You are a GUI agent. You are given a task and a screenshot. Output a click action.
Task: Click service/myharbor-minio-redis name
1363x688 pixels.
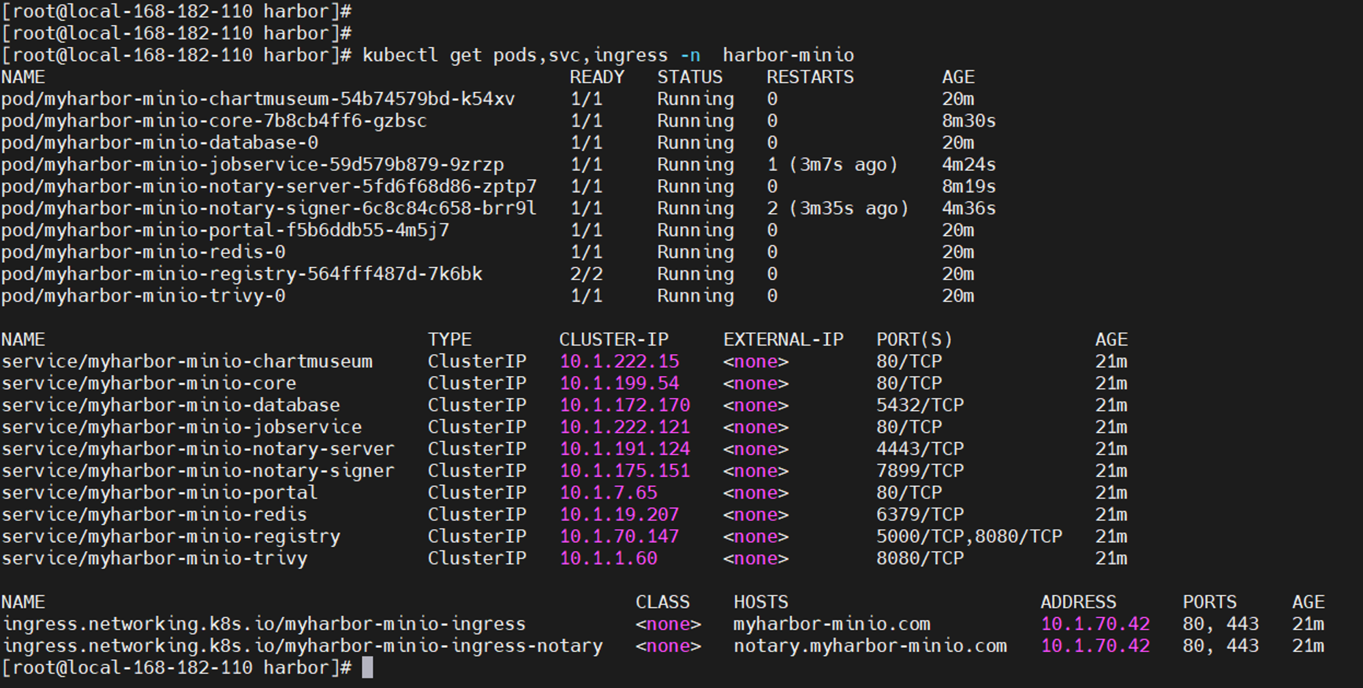[154, 514]
